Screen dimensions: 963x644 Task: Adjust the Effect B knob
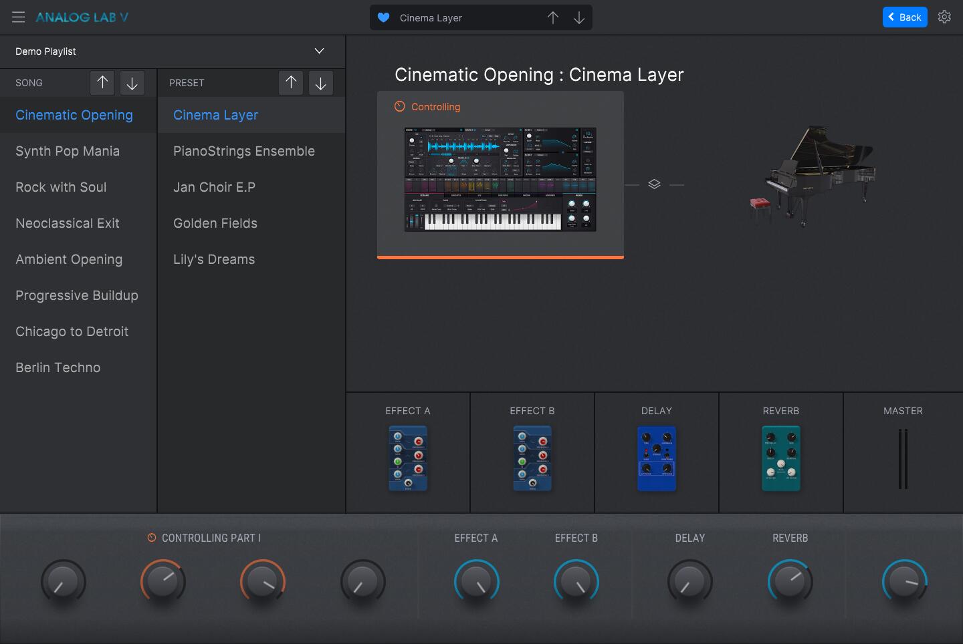pos(576,582)
